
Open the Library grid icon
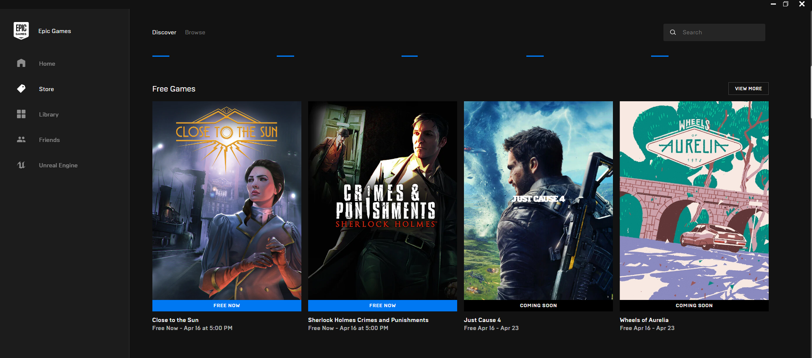(21, 114)
